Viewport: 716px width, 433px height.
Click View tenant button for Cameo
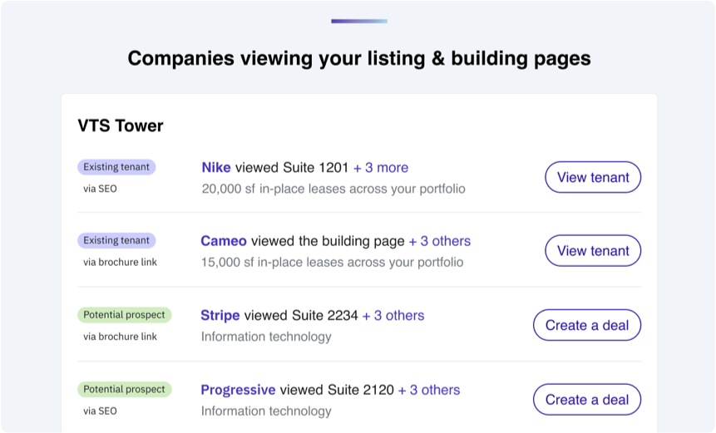[x=593, y=251]
